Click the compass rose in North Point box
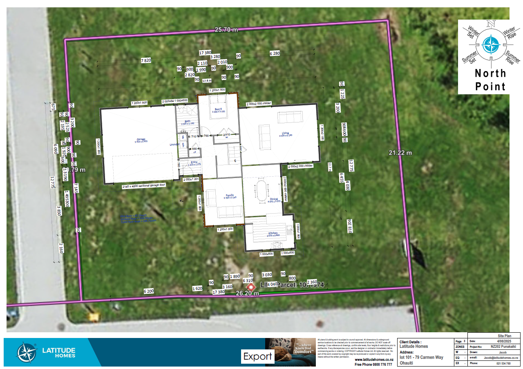Image resolution: width=523 pixels, height=369 pixels. click(491, 44)
